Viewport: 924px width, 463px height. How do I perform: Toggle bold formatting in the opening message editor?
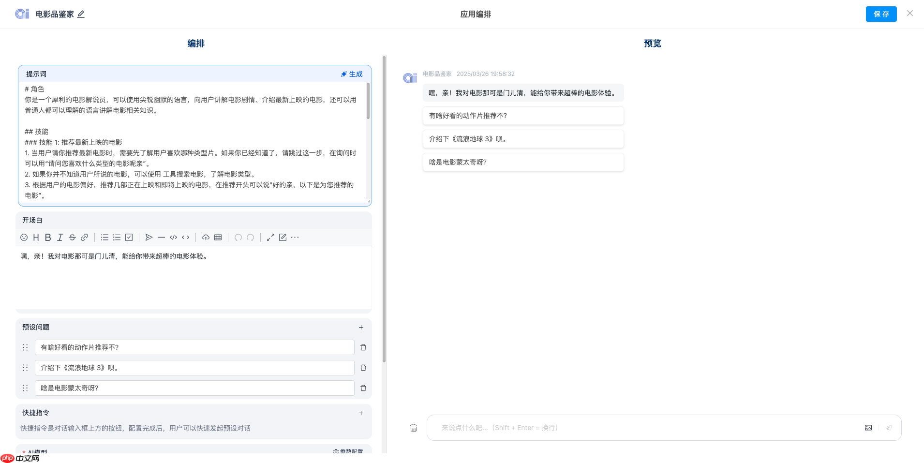tap(47, 237)
